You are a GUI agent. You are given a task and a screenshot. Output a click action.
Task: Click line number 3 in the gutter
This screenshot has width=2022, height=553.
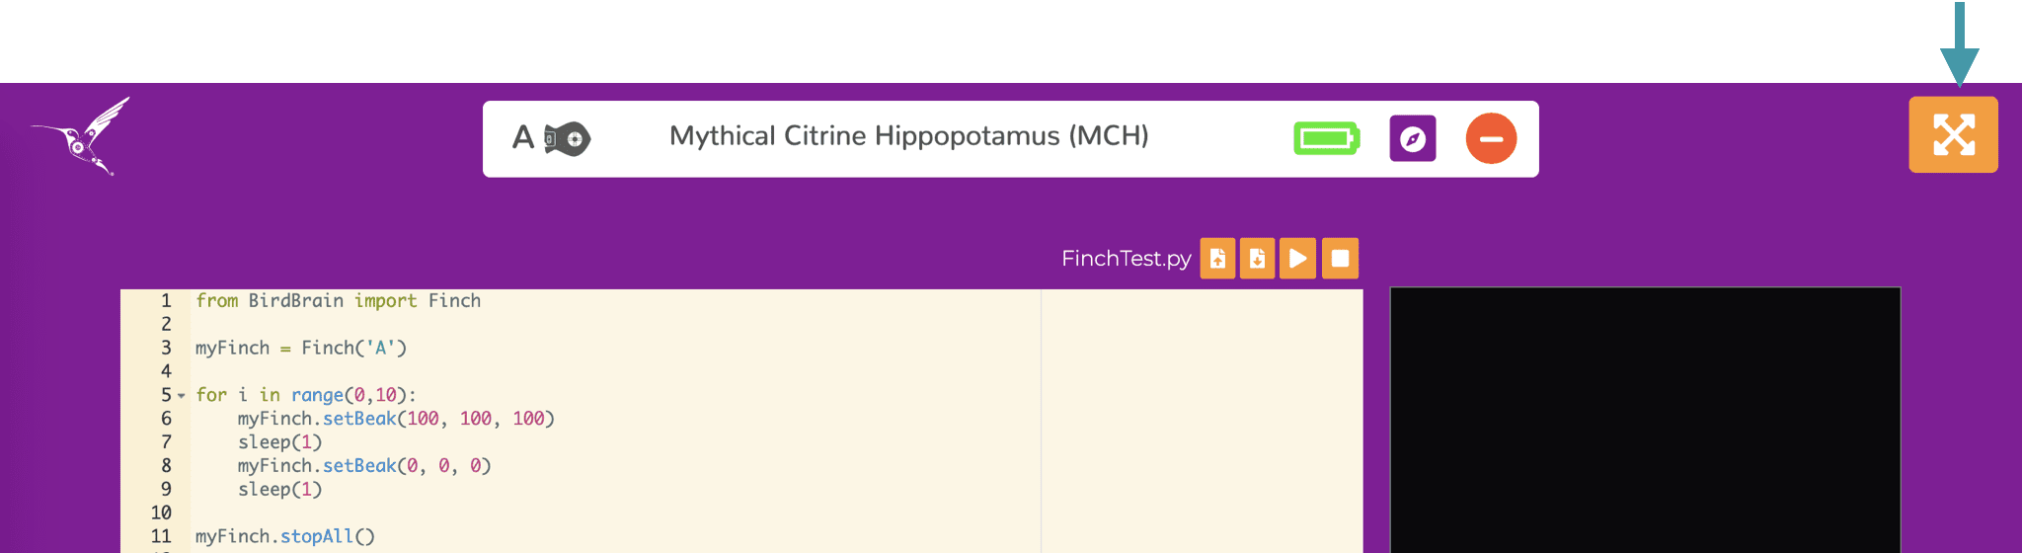point(166,348)
